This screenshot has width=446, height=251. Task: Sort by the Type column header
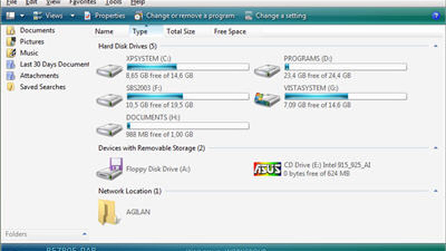click(x=140, y=32)
